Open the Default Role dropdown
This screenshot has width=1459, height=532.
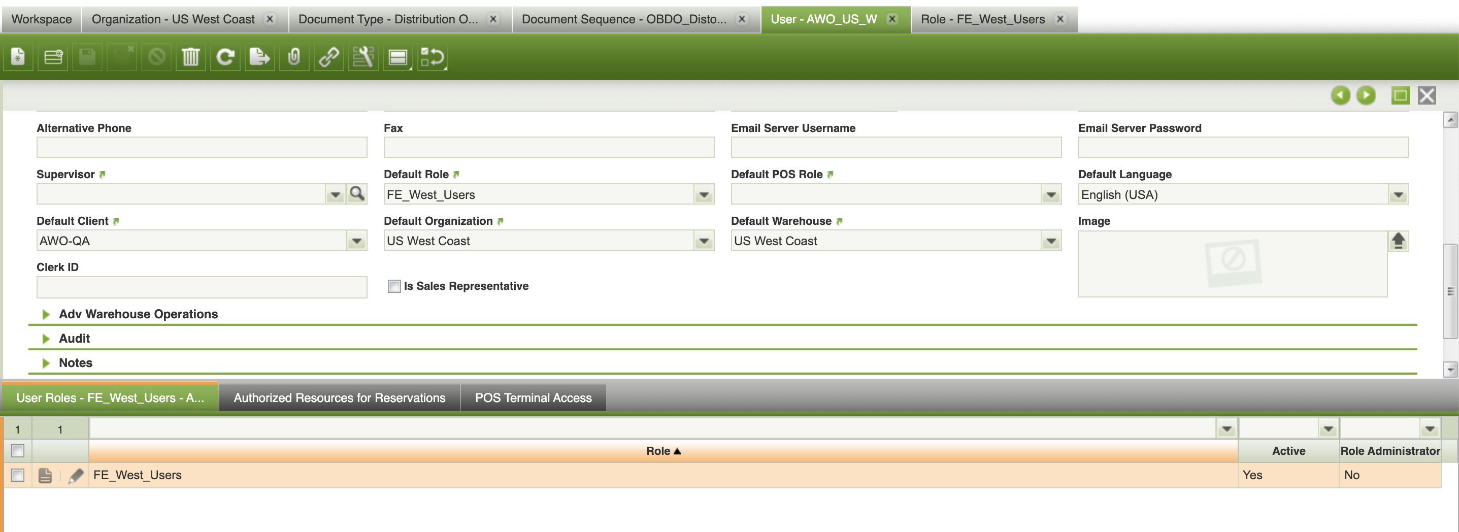click(704, 194)
